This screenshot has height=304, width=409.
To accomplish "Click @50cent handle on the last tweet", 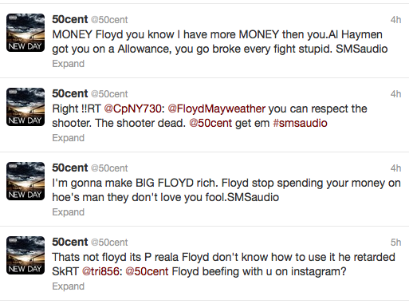I will [x=109, y=243].
